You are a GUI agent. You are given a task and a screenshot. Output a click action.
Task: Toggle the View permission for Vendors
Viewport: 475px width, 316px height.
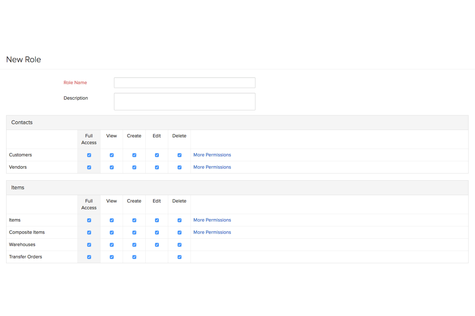pos(111,167)
